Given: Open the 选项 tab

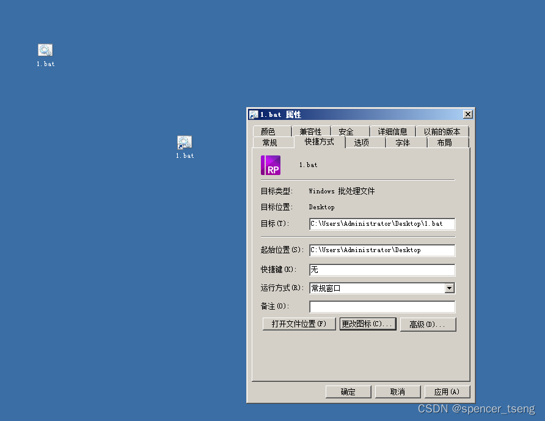Looking at the screenshot, I should point(363,142).
